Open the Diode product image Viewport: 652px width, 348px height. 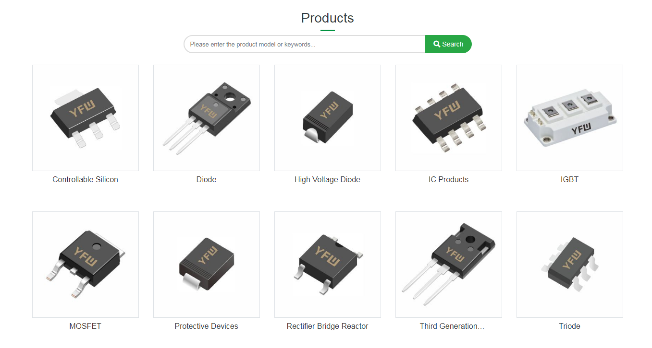coord(207,118)
